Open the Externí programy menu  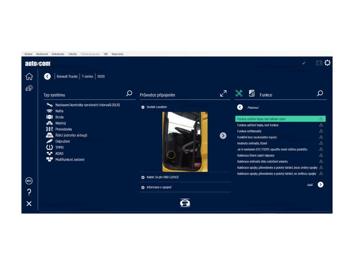[90, 54]
